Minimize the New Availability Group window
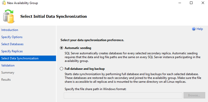This screenshot has height=102, width=208. (x=179, y=3)
